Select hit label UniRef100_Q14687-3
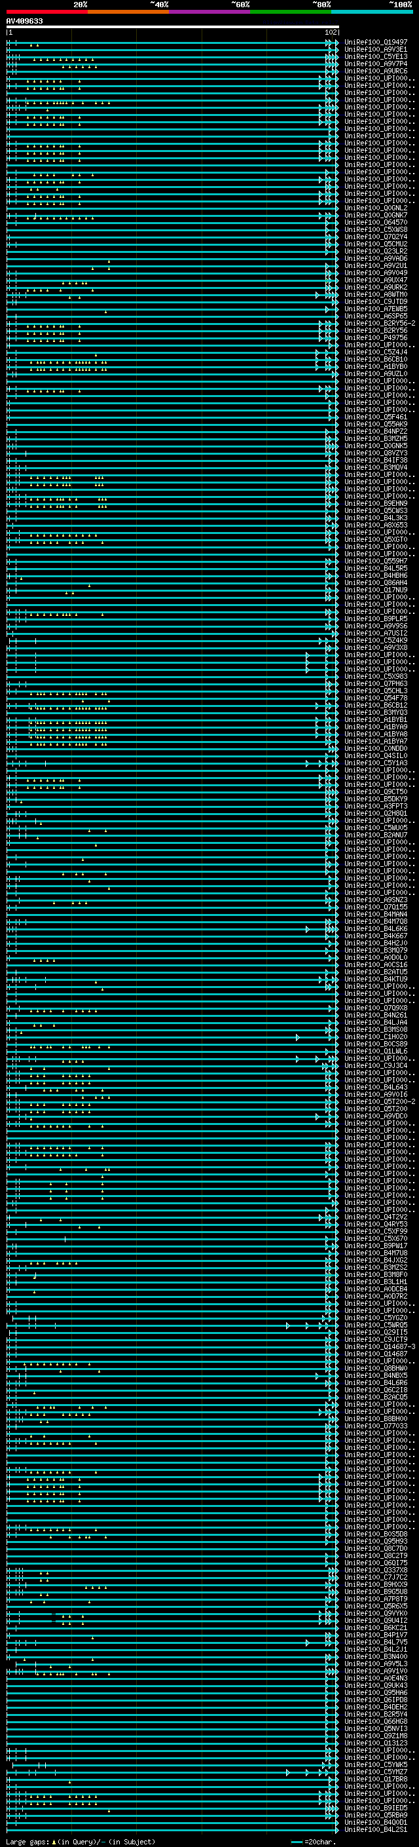 coord(380,1346)
